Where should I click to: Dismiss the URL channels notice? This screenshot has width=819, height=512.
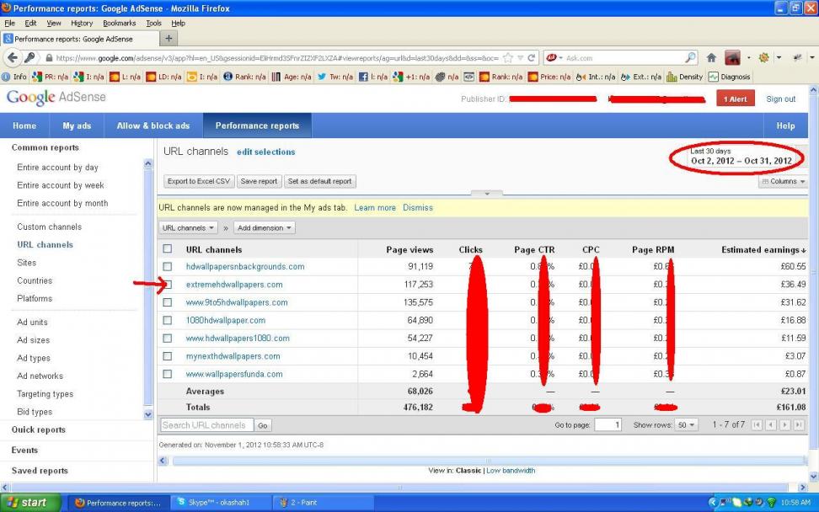point(418,208)
